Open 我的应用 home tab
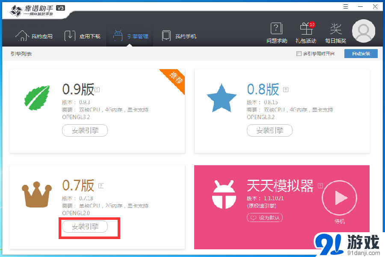385x257 pixels. coord(34,36)
